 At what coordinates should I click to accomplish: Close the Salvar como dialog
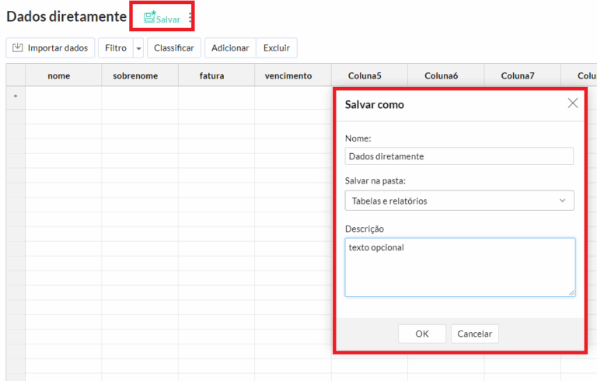click(x=573, y=103)
